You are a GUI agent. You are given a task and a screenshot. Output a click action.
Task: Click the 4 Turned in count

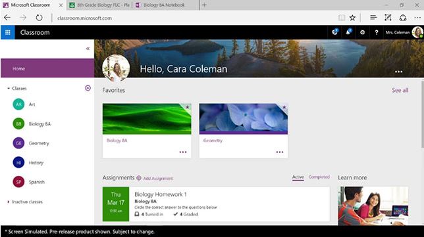149,215
